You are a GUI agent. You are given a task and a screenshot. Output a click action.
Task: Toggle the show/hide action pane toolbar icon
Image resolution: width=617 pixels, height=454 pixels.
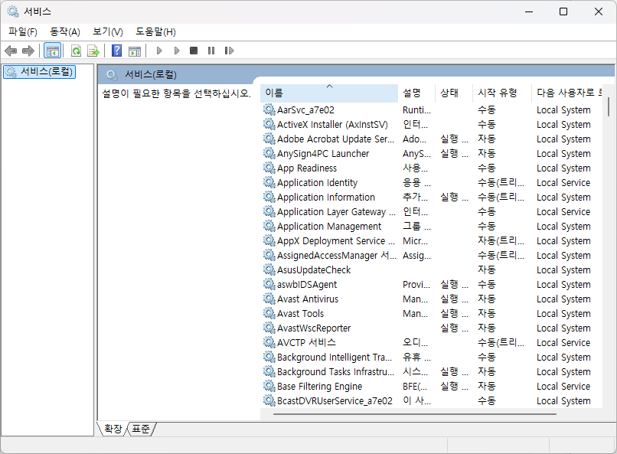click(135, 51)
